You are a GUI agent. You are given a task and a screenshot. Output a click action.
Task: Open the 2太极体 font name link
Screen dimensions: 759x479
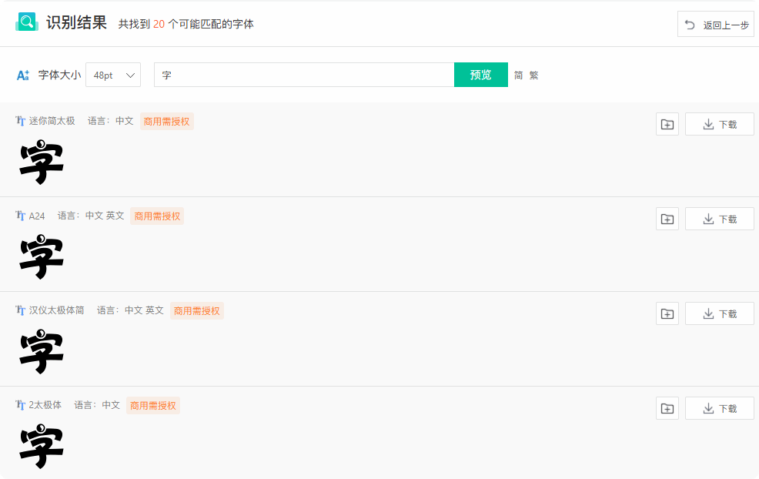pos(45,405)
